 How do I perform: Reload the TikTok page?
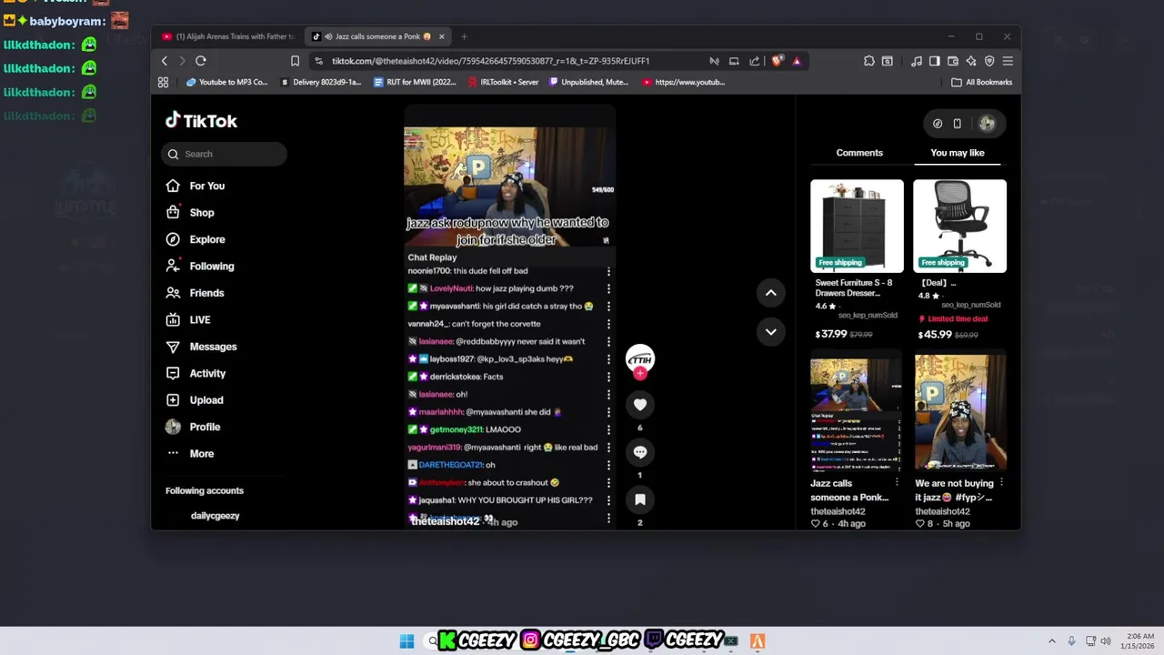tap(201, 61)
